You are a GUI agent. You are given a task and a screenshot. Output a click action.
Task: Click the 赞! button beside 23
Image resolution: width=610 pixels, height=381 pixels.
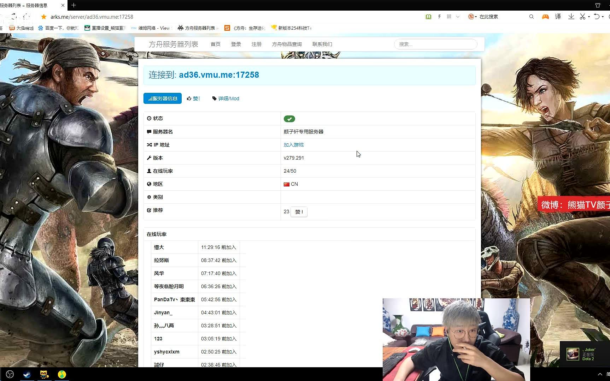pyautogui.click(x=299, y=212)
